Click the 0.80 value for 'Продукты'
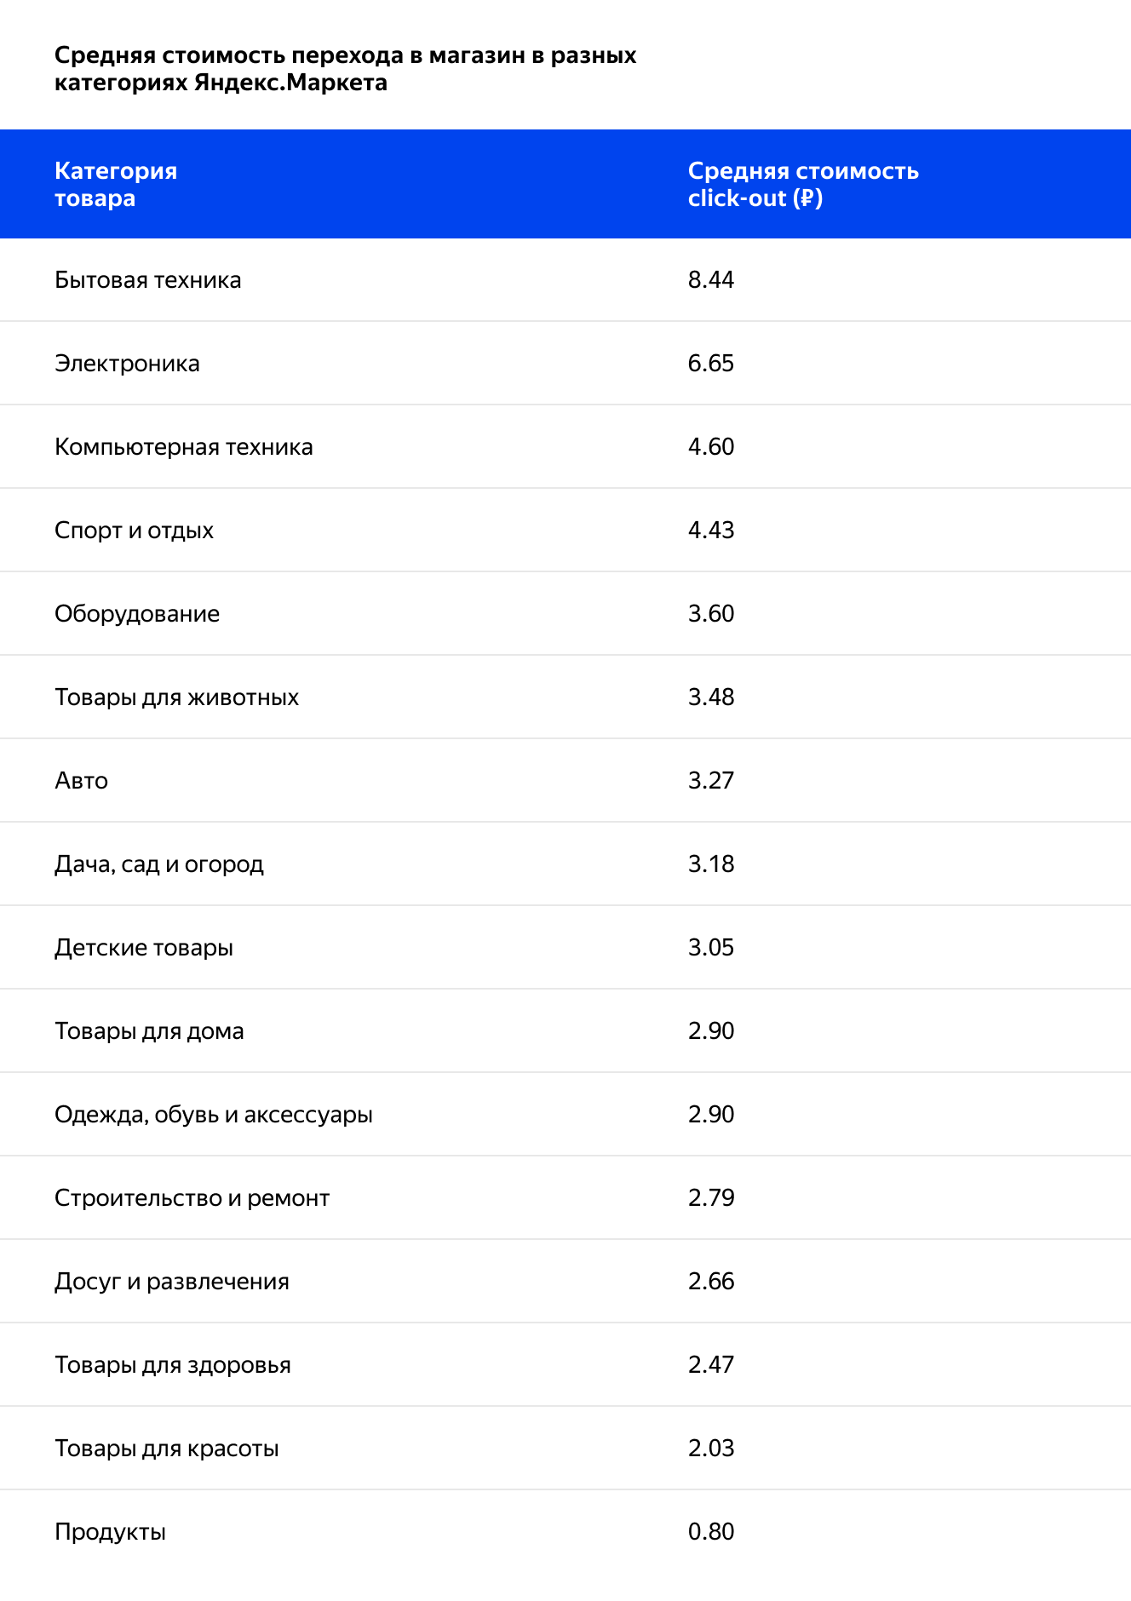Image resolution: width=1131 pixels, height=1601 pixels. tap(711, 1532)
